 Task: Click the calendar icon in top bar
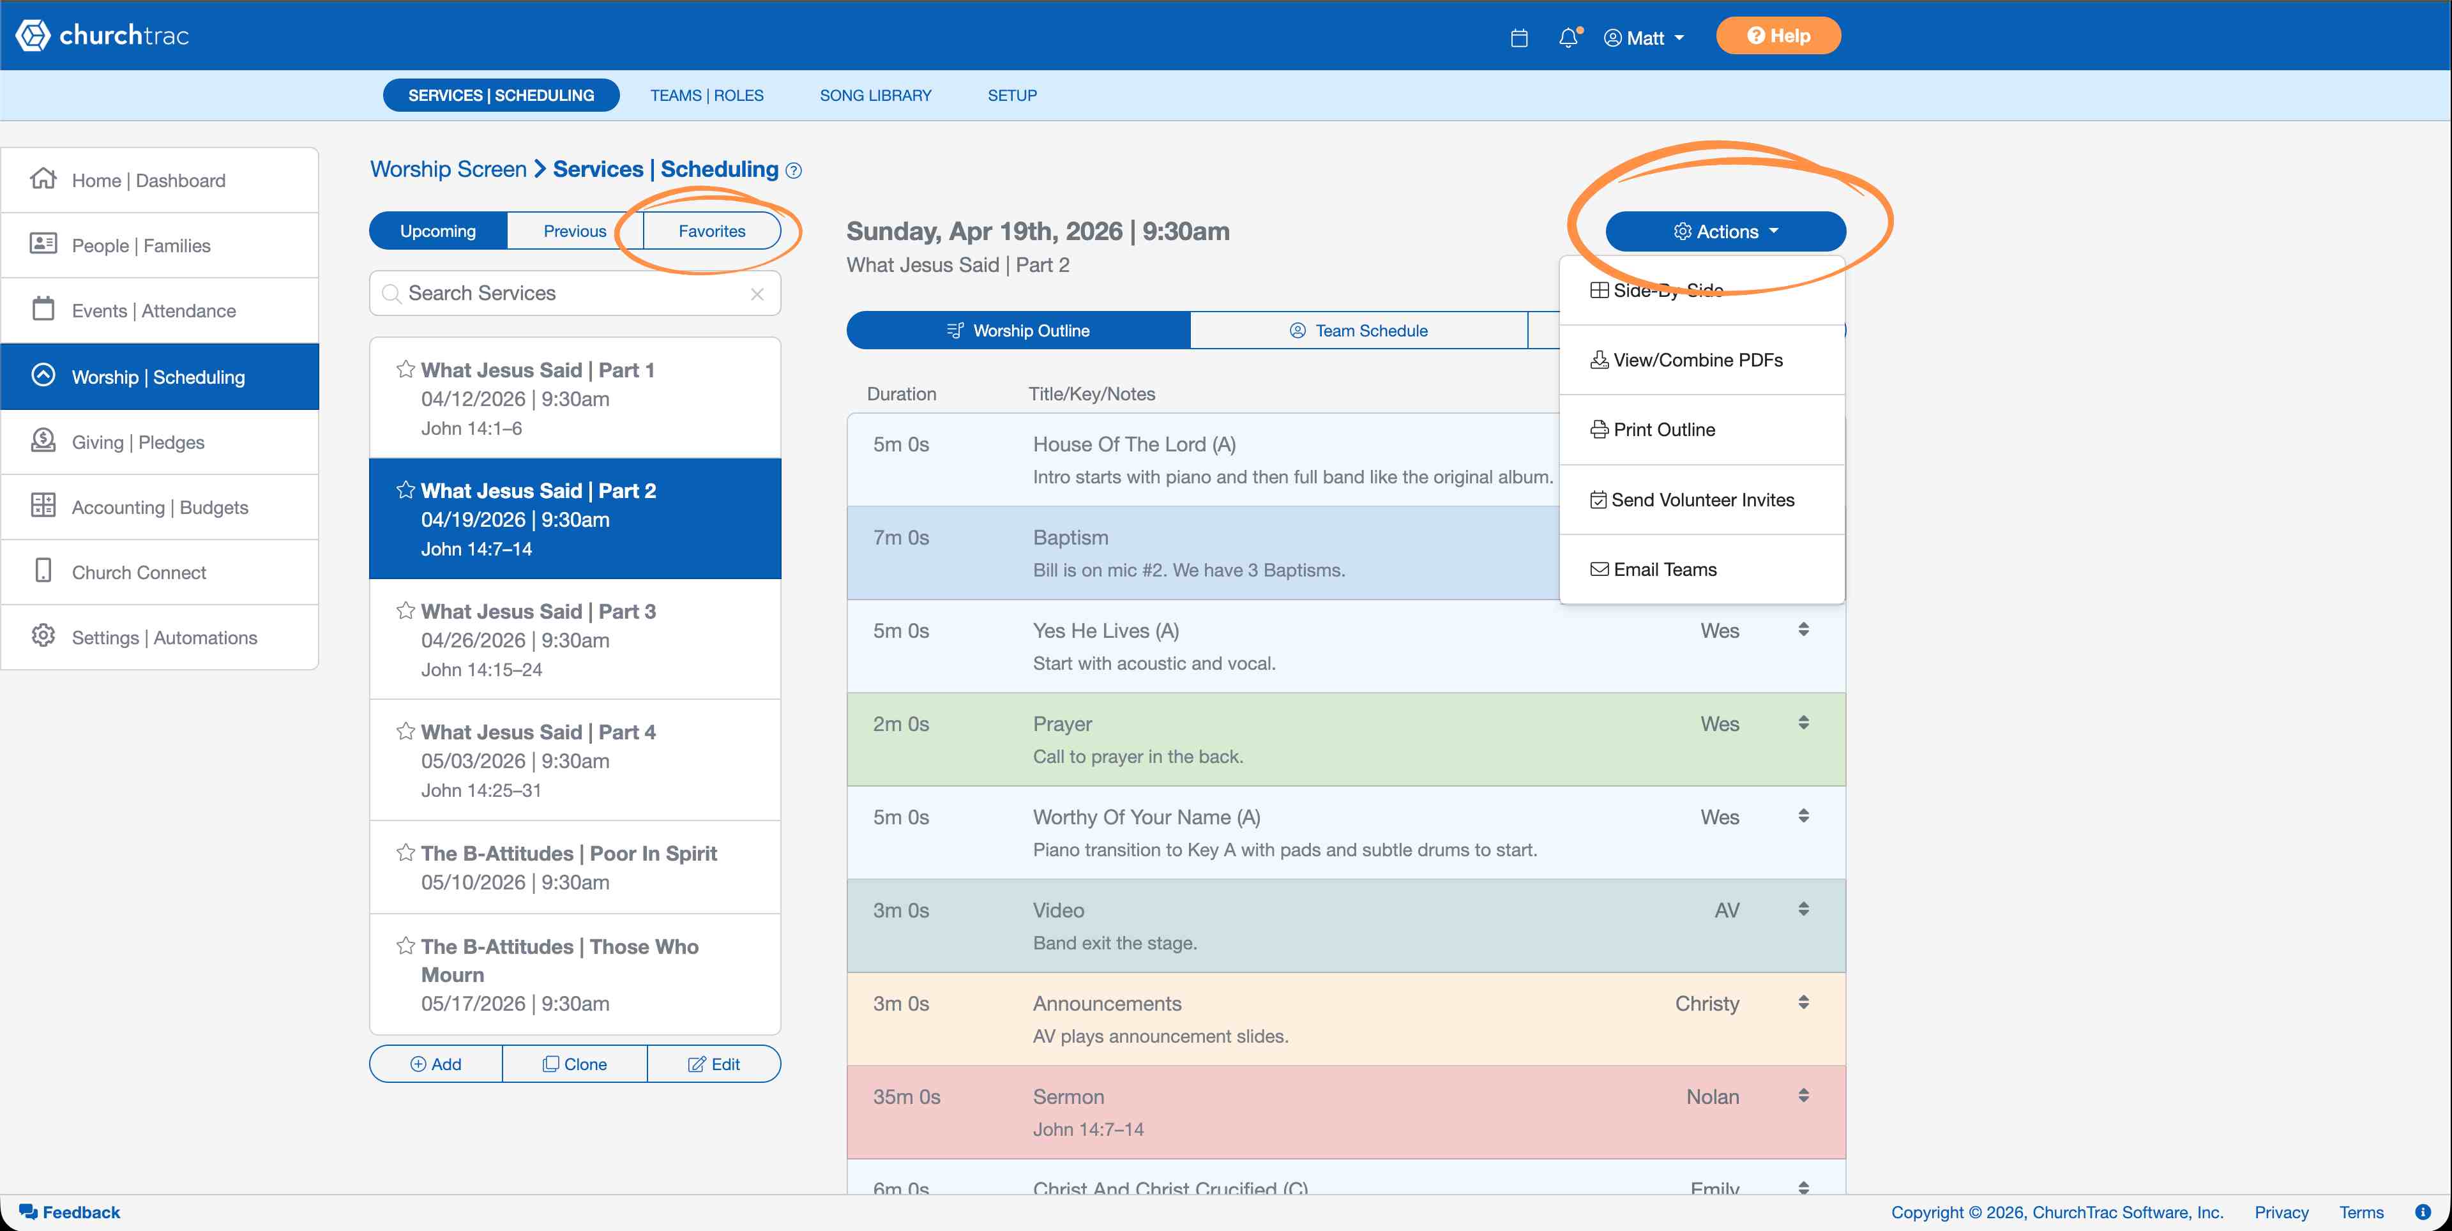point(1519,38)
